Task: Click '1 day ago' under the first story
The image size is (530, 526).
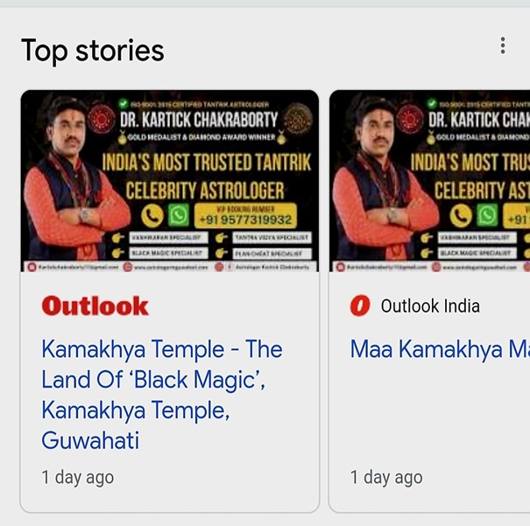Action: pos(77,477)
